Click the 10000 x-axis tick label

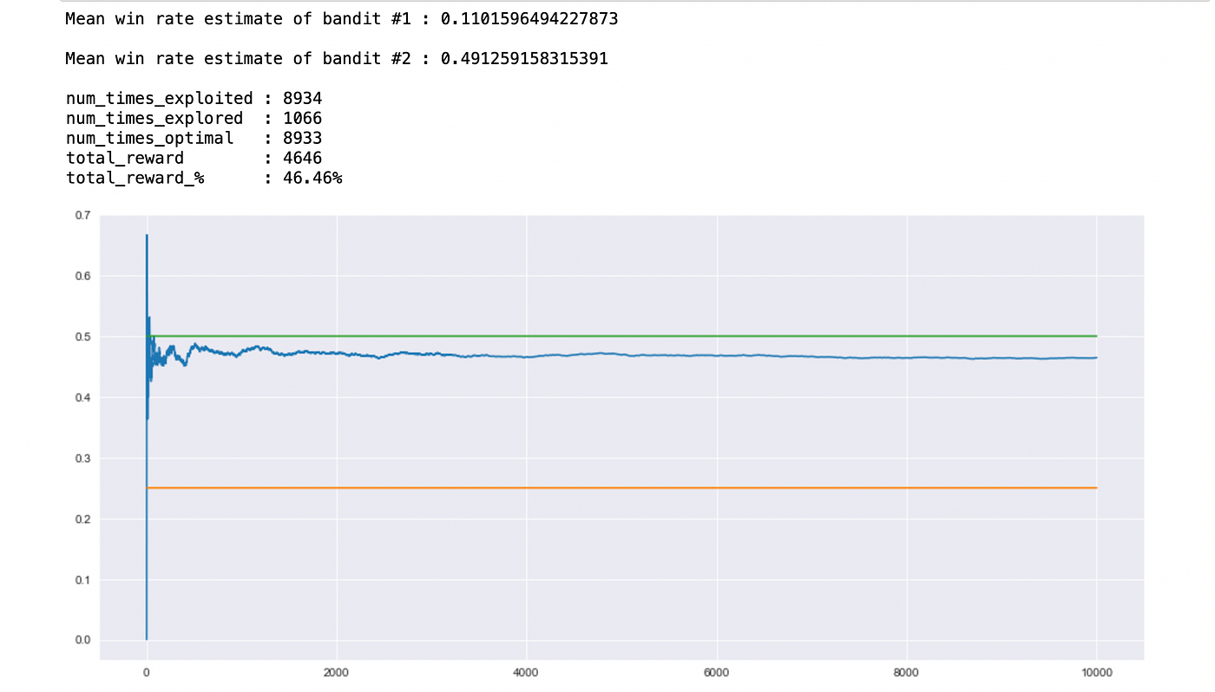(1097, 672)
